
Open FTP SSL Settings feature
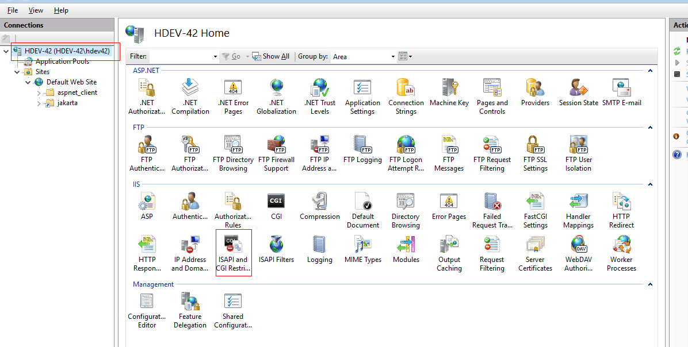[x=536, y=153]
